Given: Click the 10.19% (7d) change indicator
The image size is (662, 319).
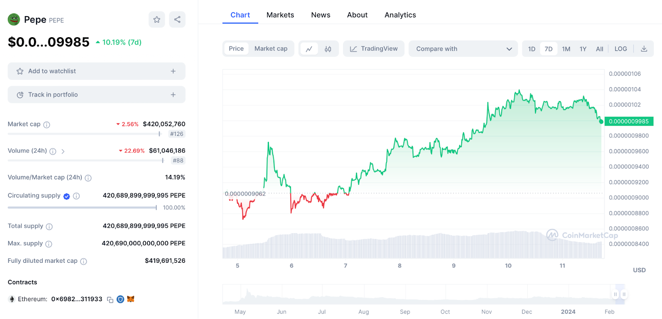Looking at the screenshot, I should [x=119, y=42].
